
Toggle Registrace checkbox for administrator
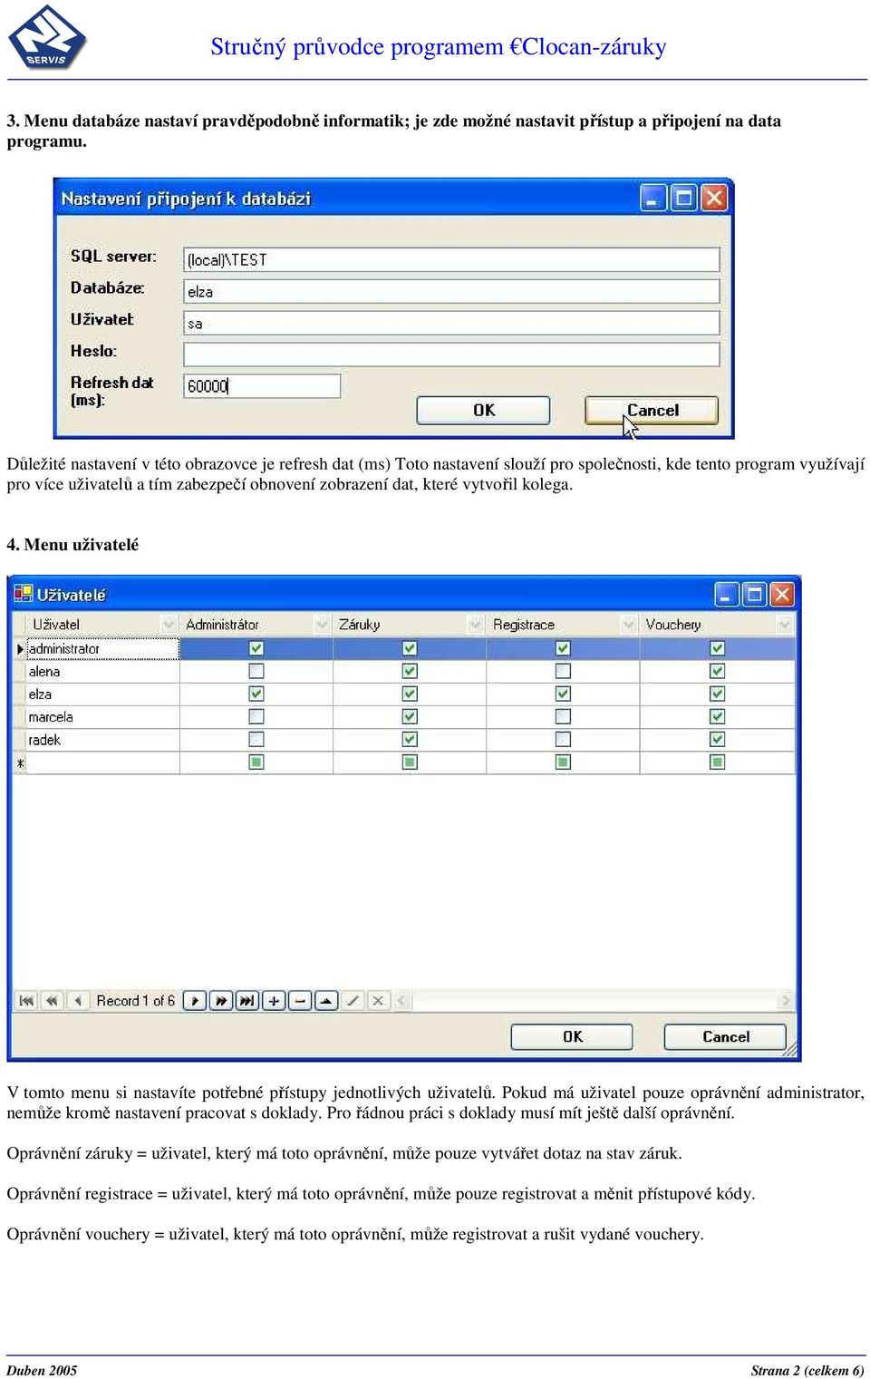[x=563, y=648]
